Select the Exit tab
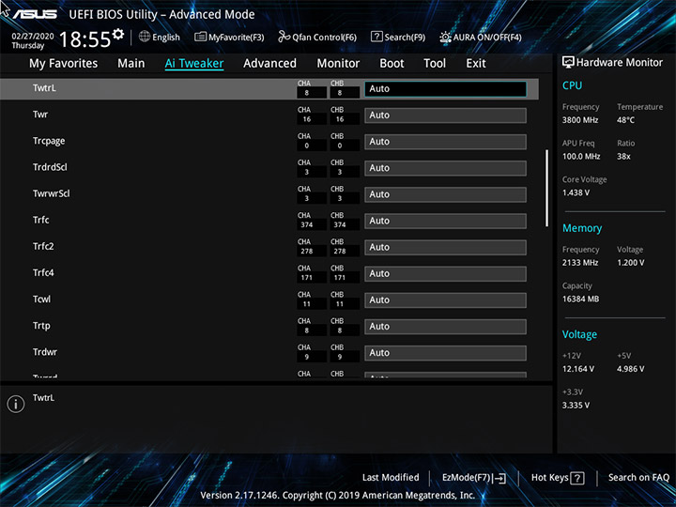This screenshot has width=676, height=507. [476, 64]
